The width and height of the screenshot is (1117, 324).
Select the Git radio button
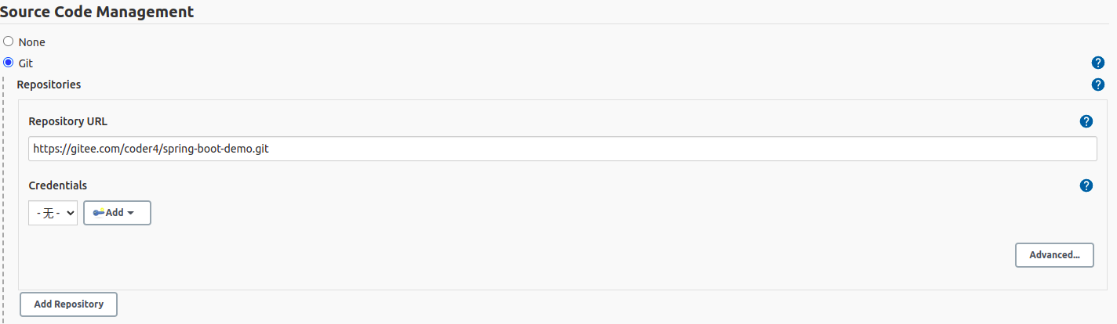pos(9,63)
